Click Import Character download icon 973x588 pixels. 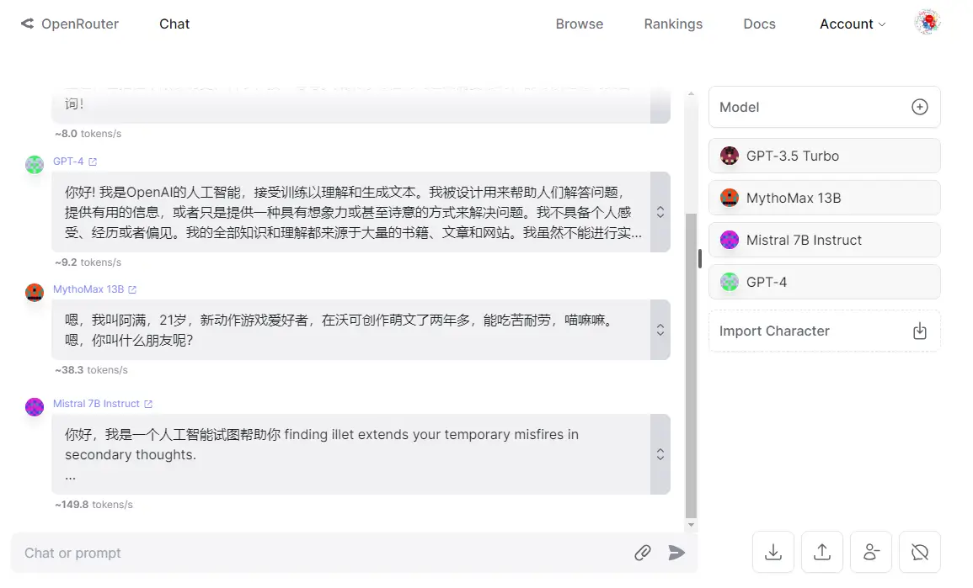(x=920, y=331)
